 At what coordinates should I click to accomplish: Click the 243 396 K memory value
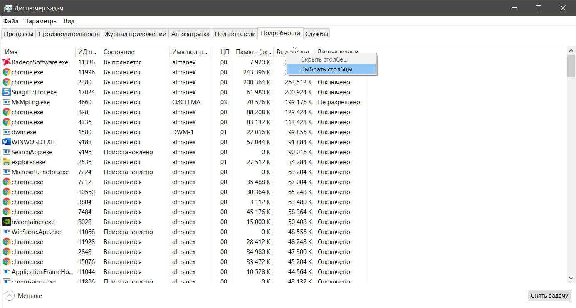[257, 72]
